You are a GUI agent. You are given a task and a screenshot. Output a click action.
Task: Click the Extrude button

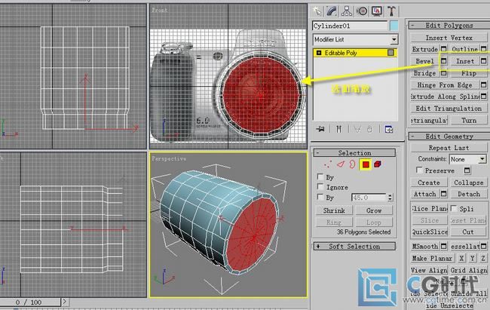coord(424,49)
